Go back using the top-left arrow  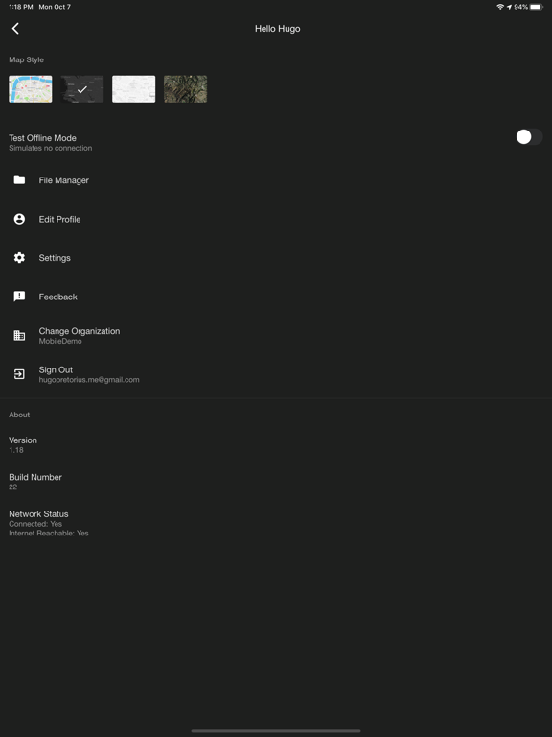(x=15, y=28)
